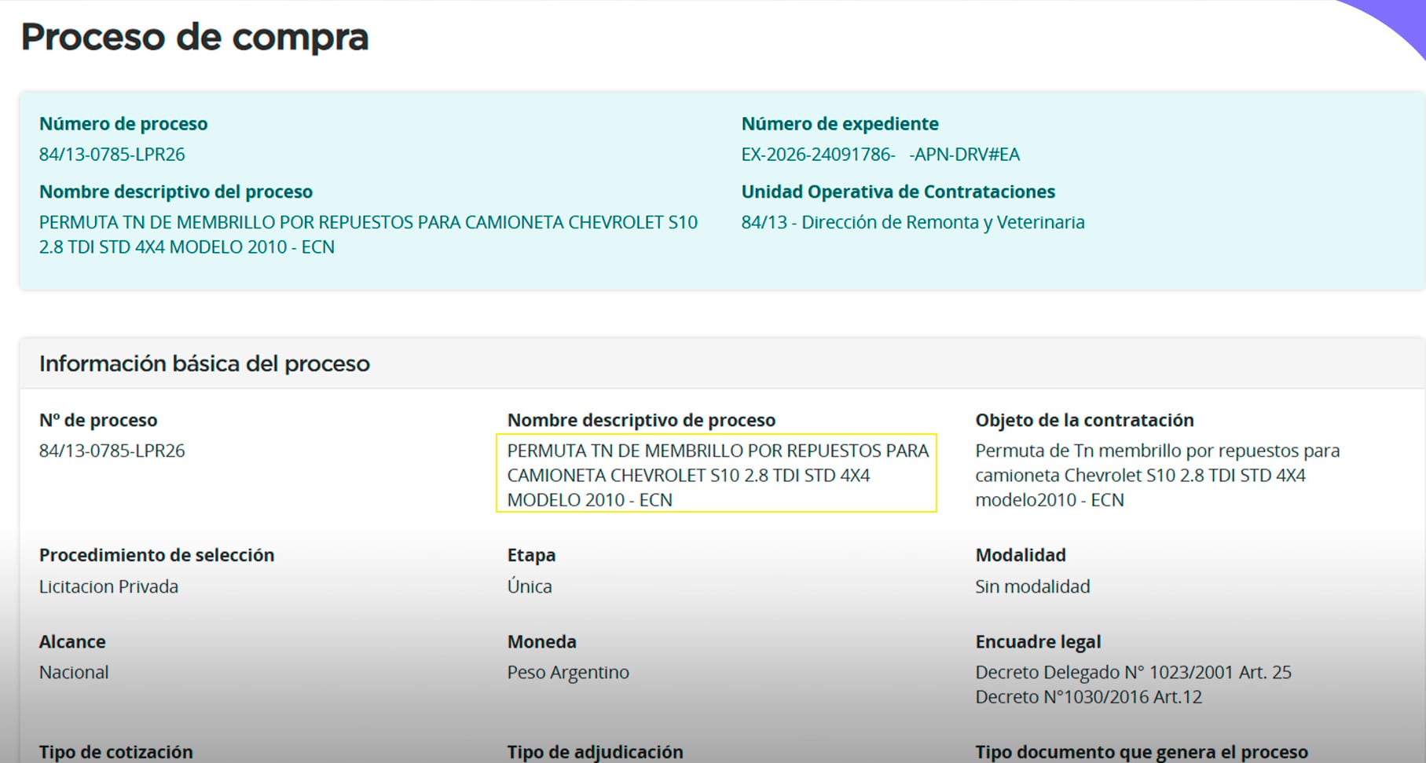Select the Etapa value Única

530,586
